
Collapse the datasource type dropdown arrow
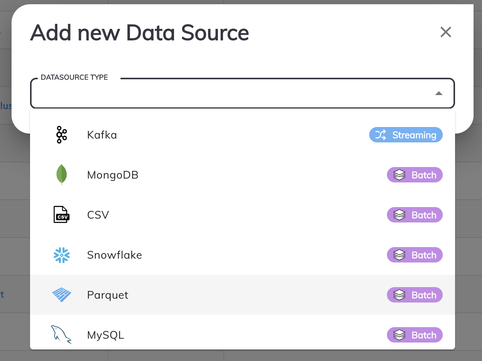[438, 94]
